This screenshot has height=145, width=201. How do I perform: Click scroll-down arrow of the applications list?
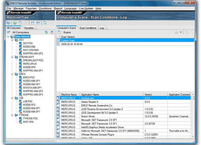[x=193, y=137]
